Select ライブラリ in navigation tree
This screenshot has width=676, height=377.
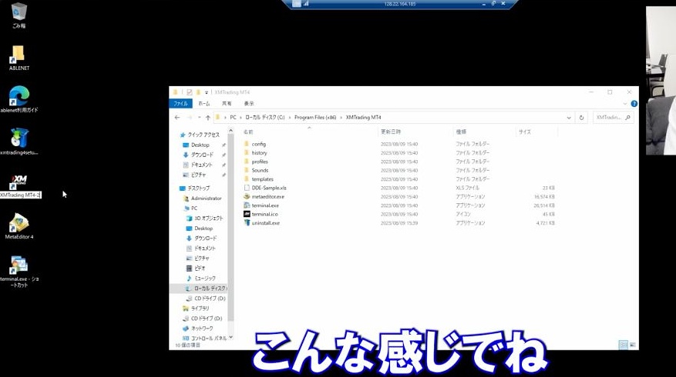200,309
